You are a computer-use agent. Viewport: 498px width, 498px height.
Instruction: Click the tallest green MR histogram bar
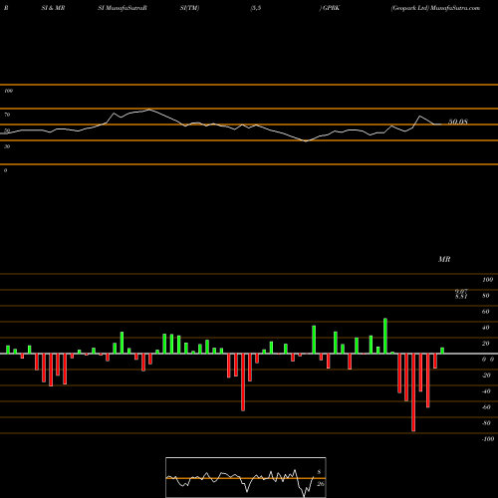[x=385, y=336]
